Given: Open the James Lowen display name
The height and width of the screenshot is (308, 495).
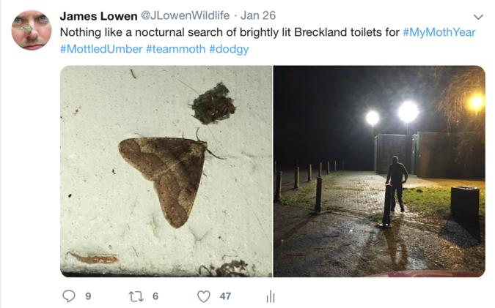Looking at the screenshot, I should [x=98, y=16].
